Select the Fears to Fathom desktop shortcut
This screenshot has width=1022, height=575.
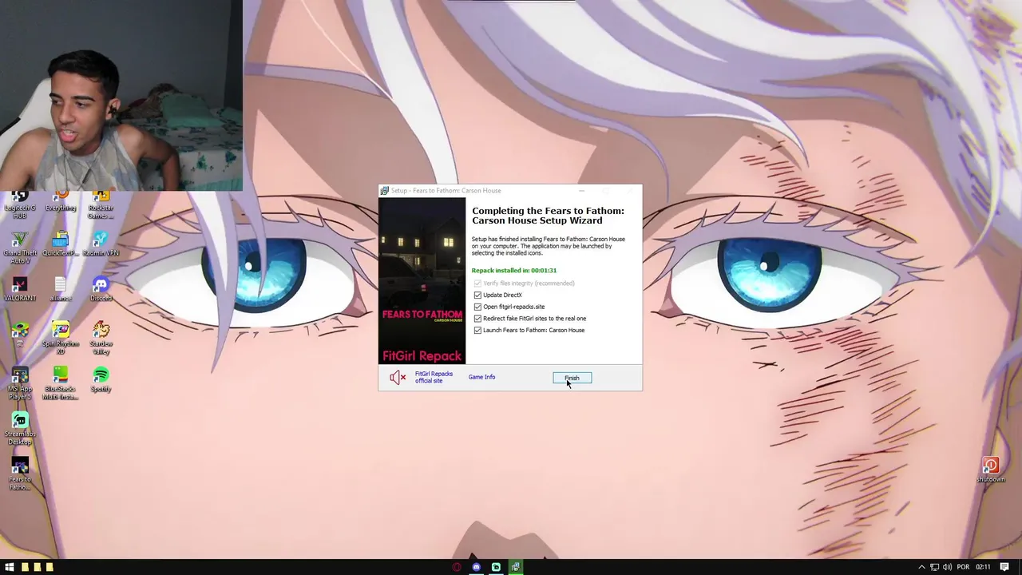[x=20, y=474]
